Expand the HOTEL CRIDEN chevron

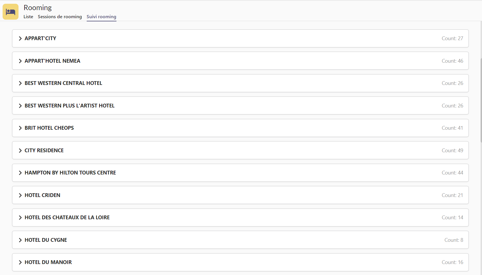tap(20, 195)
